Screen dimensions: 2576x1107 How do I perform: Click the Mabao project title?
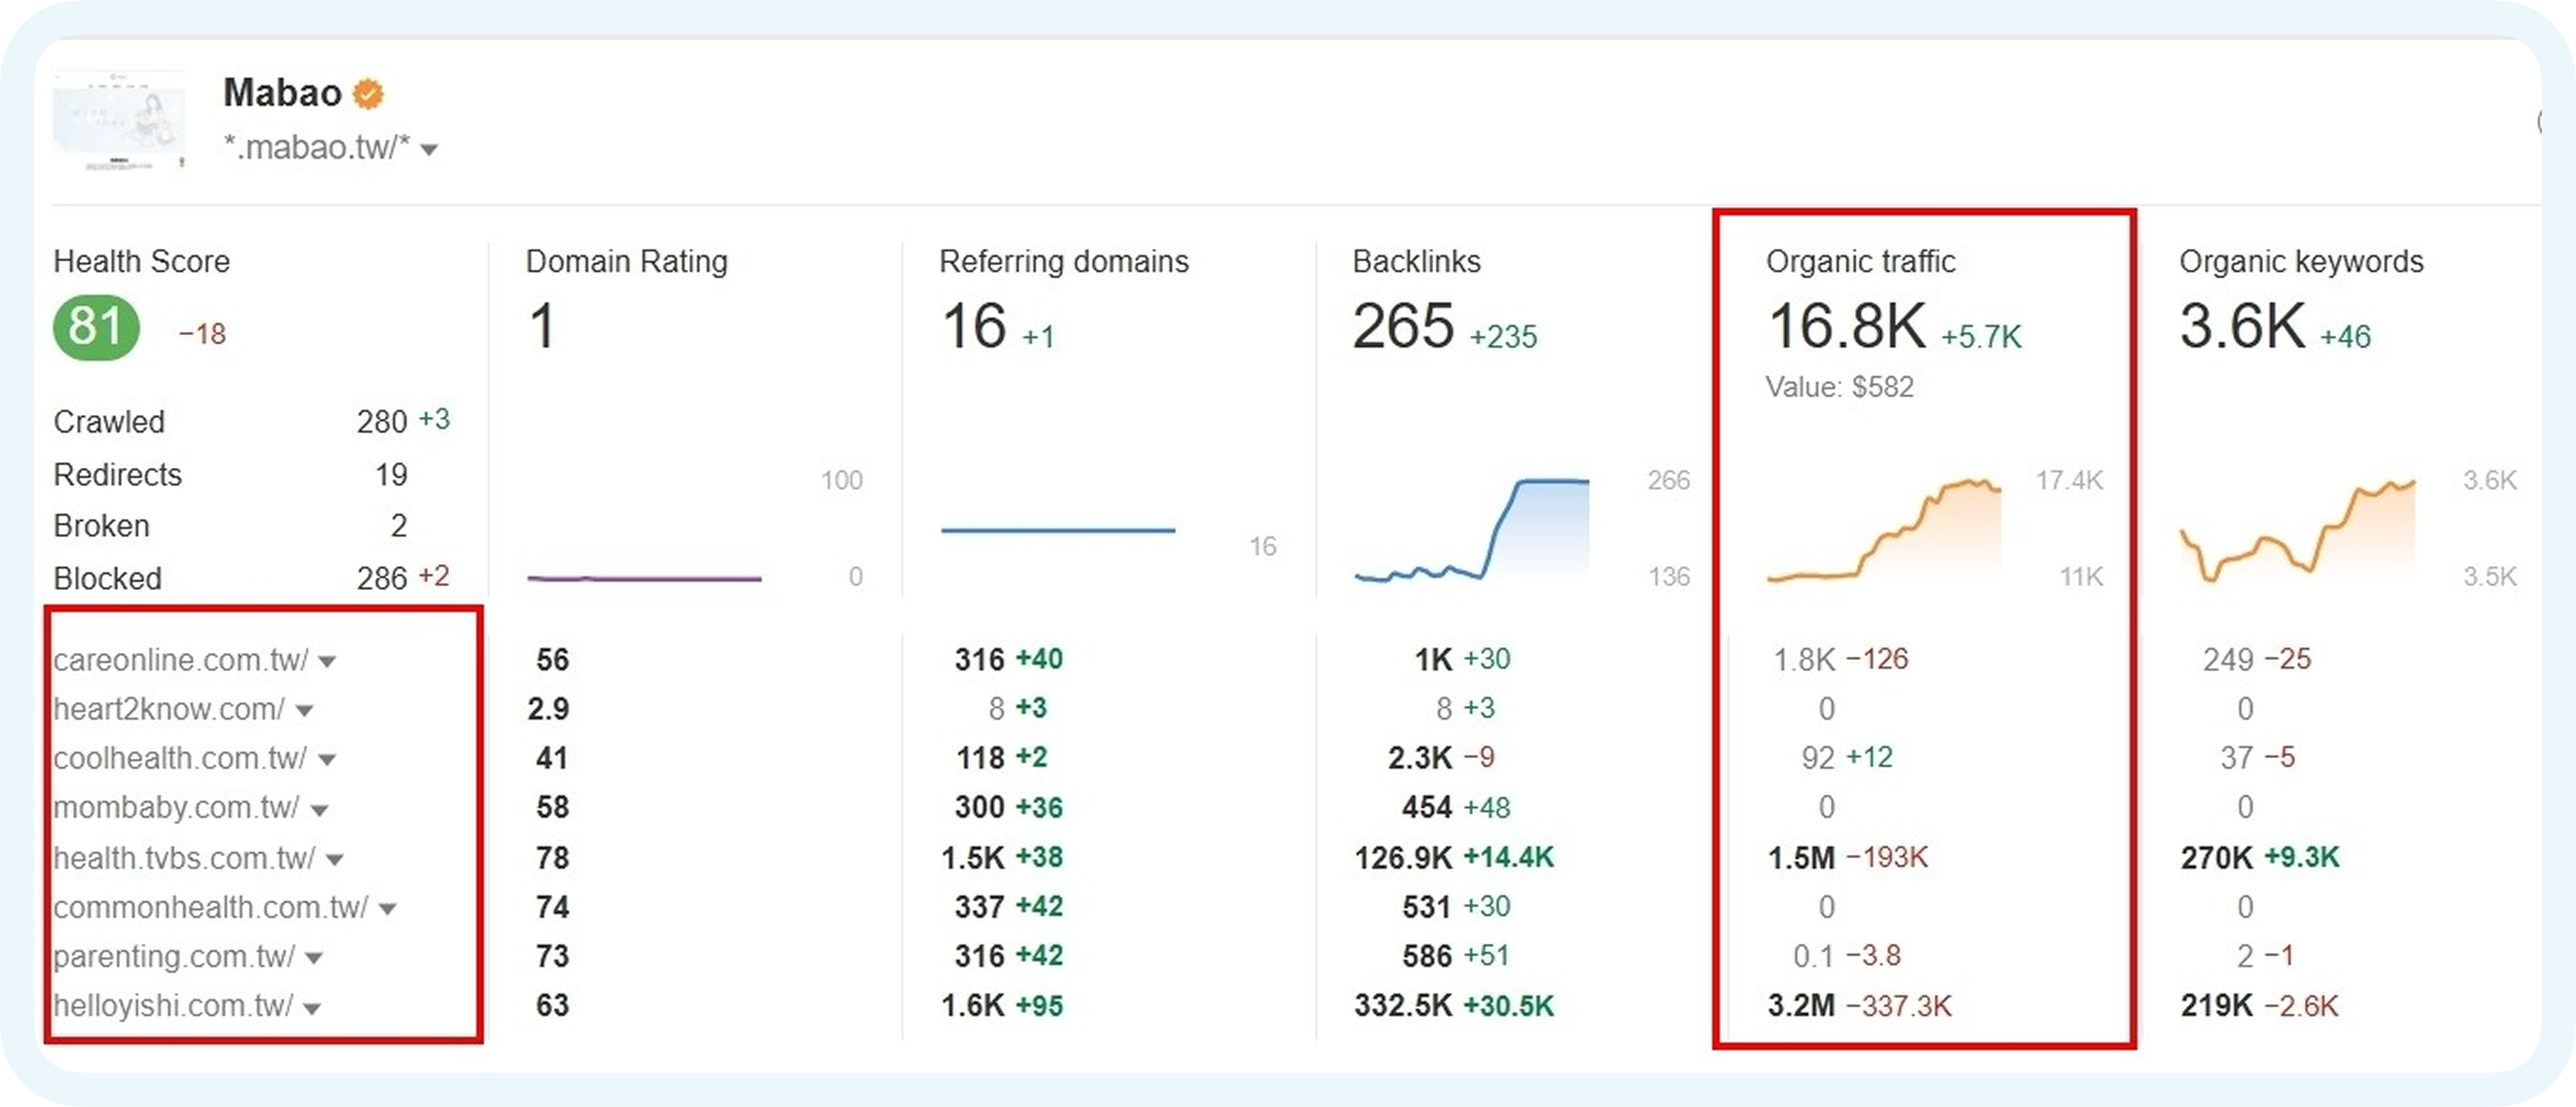[x=283, y=93]
